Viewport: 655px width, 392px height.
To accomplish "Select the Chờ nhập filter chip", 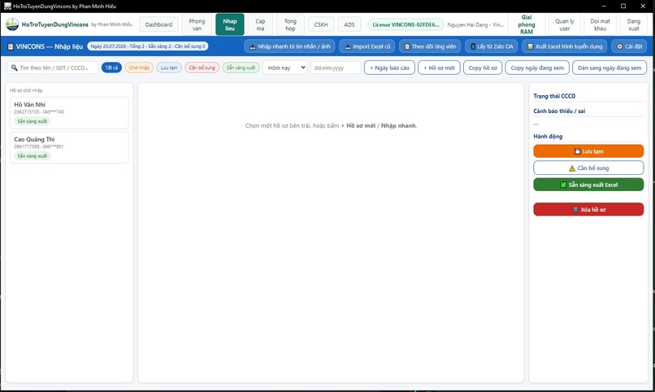I will click(139, 68).
